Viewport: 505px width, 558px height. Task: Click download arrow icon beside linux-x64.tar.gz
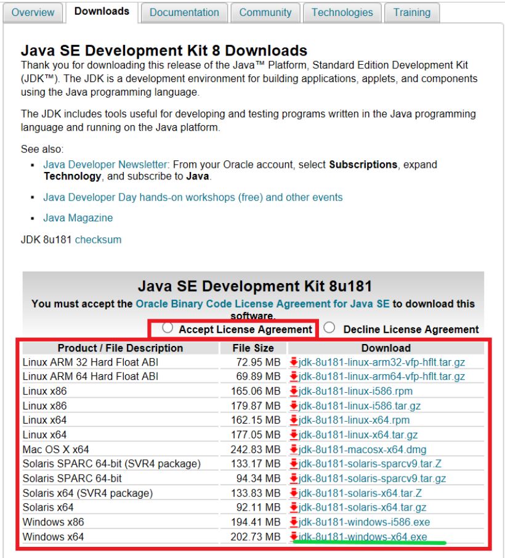pyautogui.click(x=294, y=435)
